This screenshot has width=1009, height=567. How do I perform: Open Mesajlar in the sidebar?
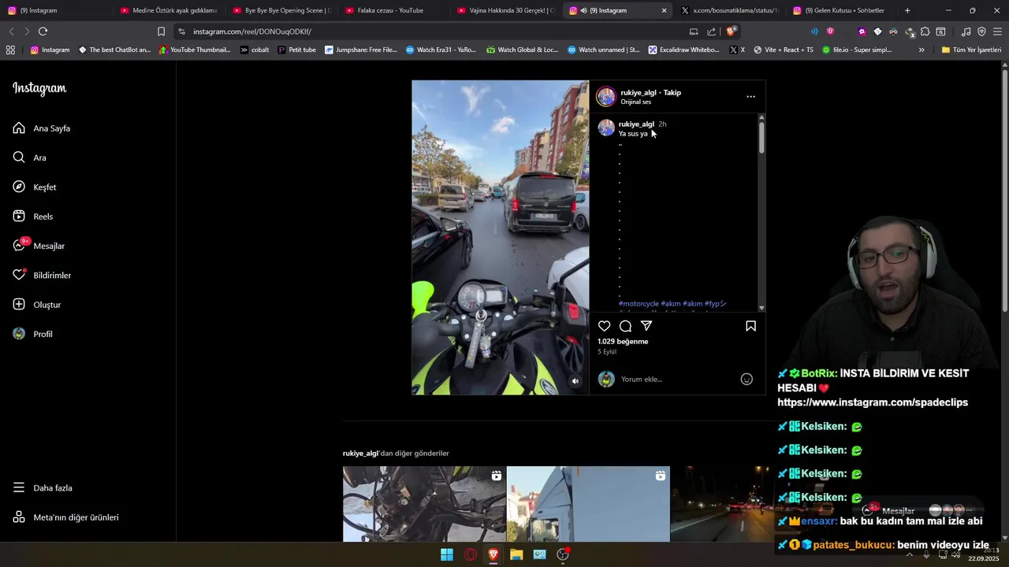39,246
